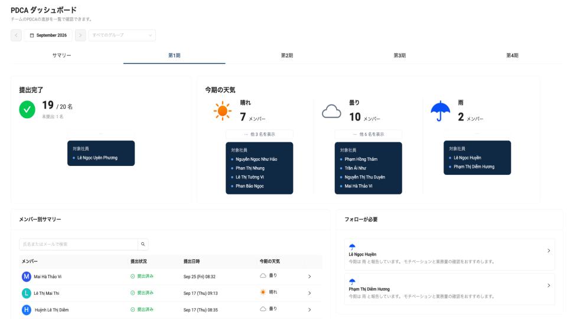
Task: Expand 他 6 名を表示 under 曇り
Action: pyautogui.click(x=368, y=134)
